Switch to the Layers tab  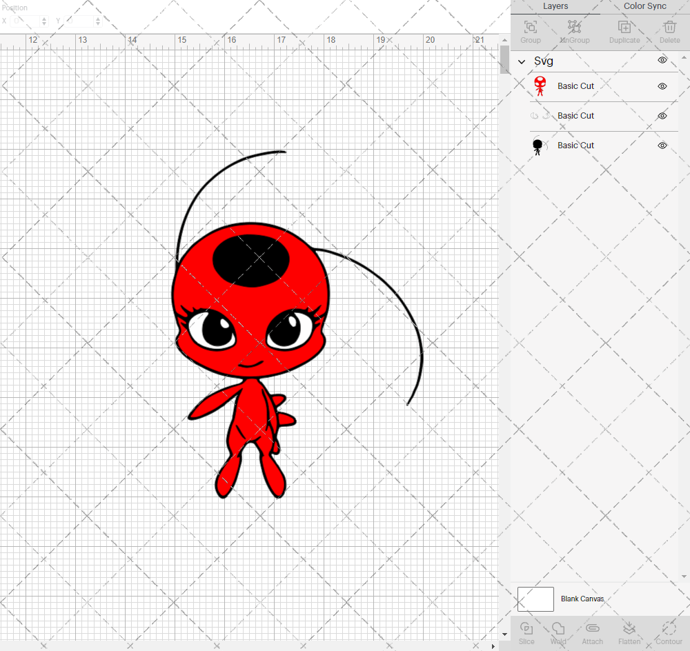tap(555, 6)
